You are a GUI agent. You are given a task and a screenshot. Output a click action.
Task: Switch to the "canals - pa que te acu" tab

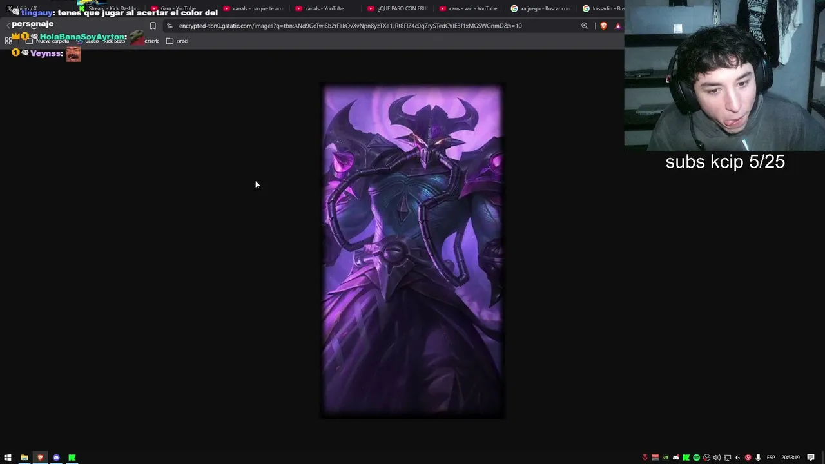pyautogui.click(x=253, y=8)
